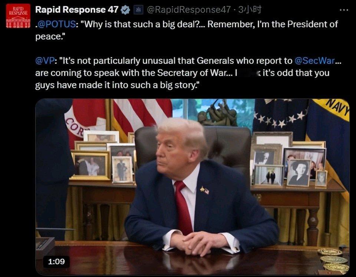Click the President of peace quote text
Image resolution: width=356 pixels, height=277 pixels.
[187, 30]
